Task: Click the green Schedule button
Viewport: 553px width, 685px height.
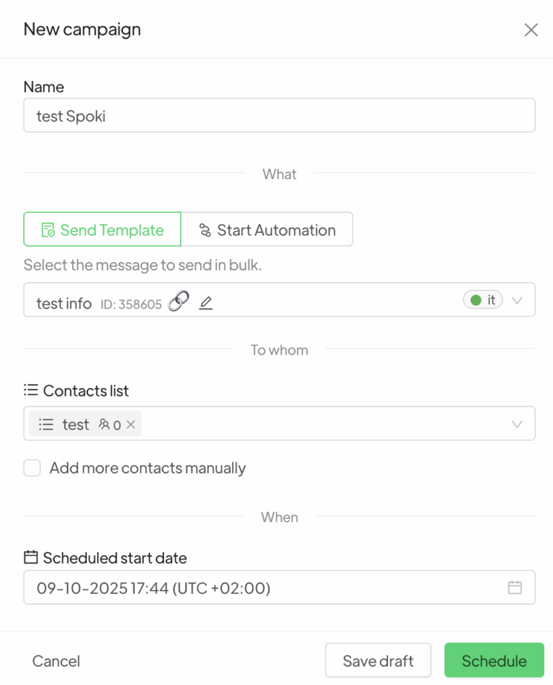Action: coord(494,661)
